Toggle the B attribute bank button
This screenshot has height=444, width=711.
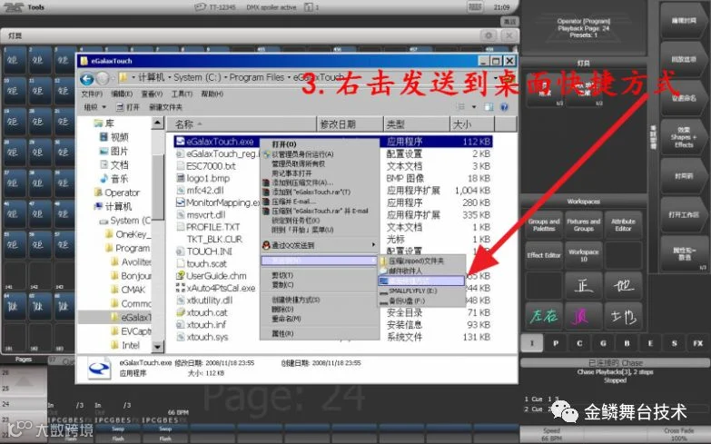tap(627, 343)
